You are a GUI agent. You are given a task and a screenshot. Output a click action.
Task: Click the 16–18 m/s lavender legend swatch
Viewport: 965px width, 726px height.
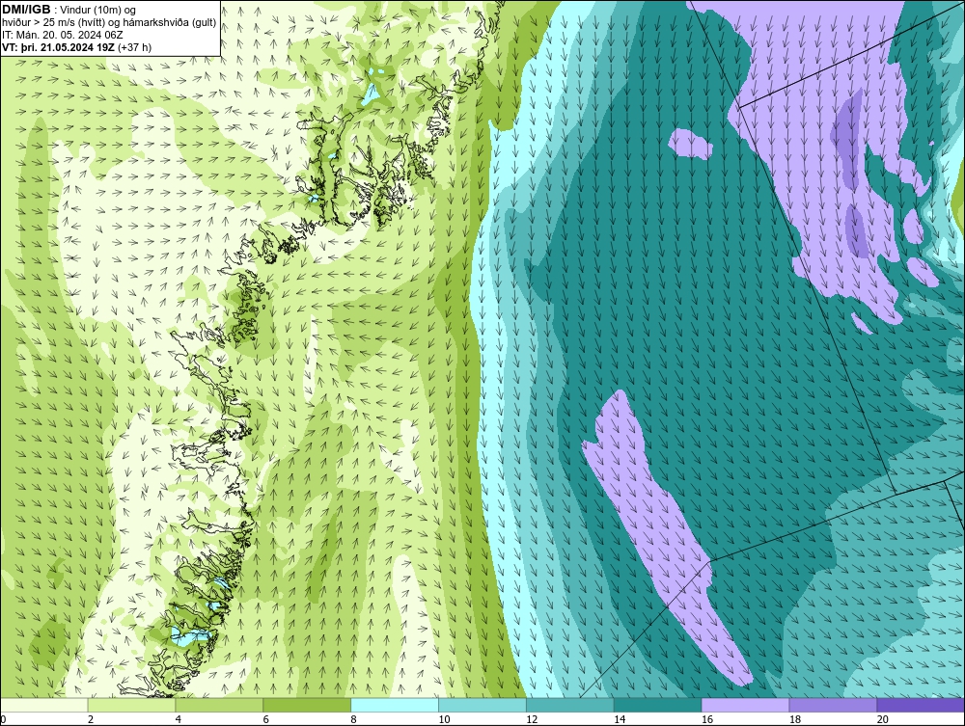[745, 705]
